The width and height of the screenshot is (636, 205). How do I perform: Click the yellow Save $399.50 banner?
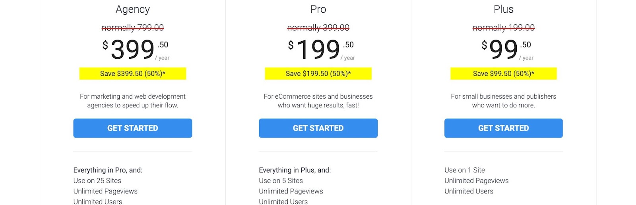coord(132,73)
